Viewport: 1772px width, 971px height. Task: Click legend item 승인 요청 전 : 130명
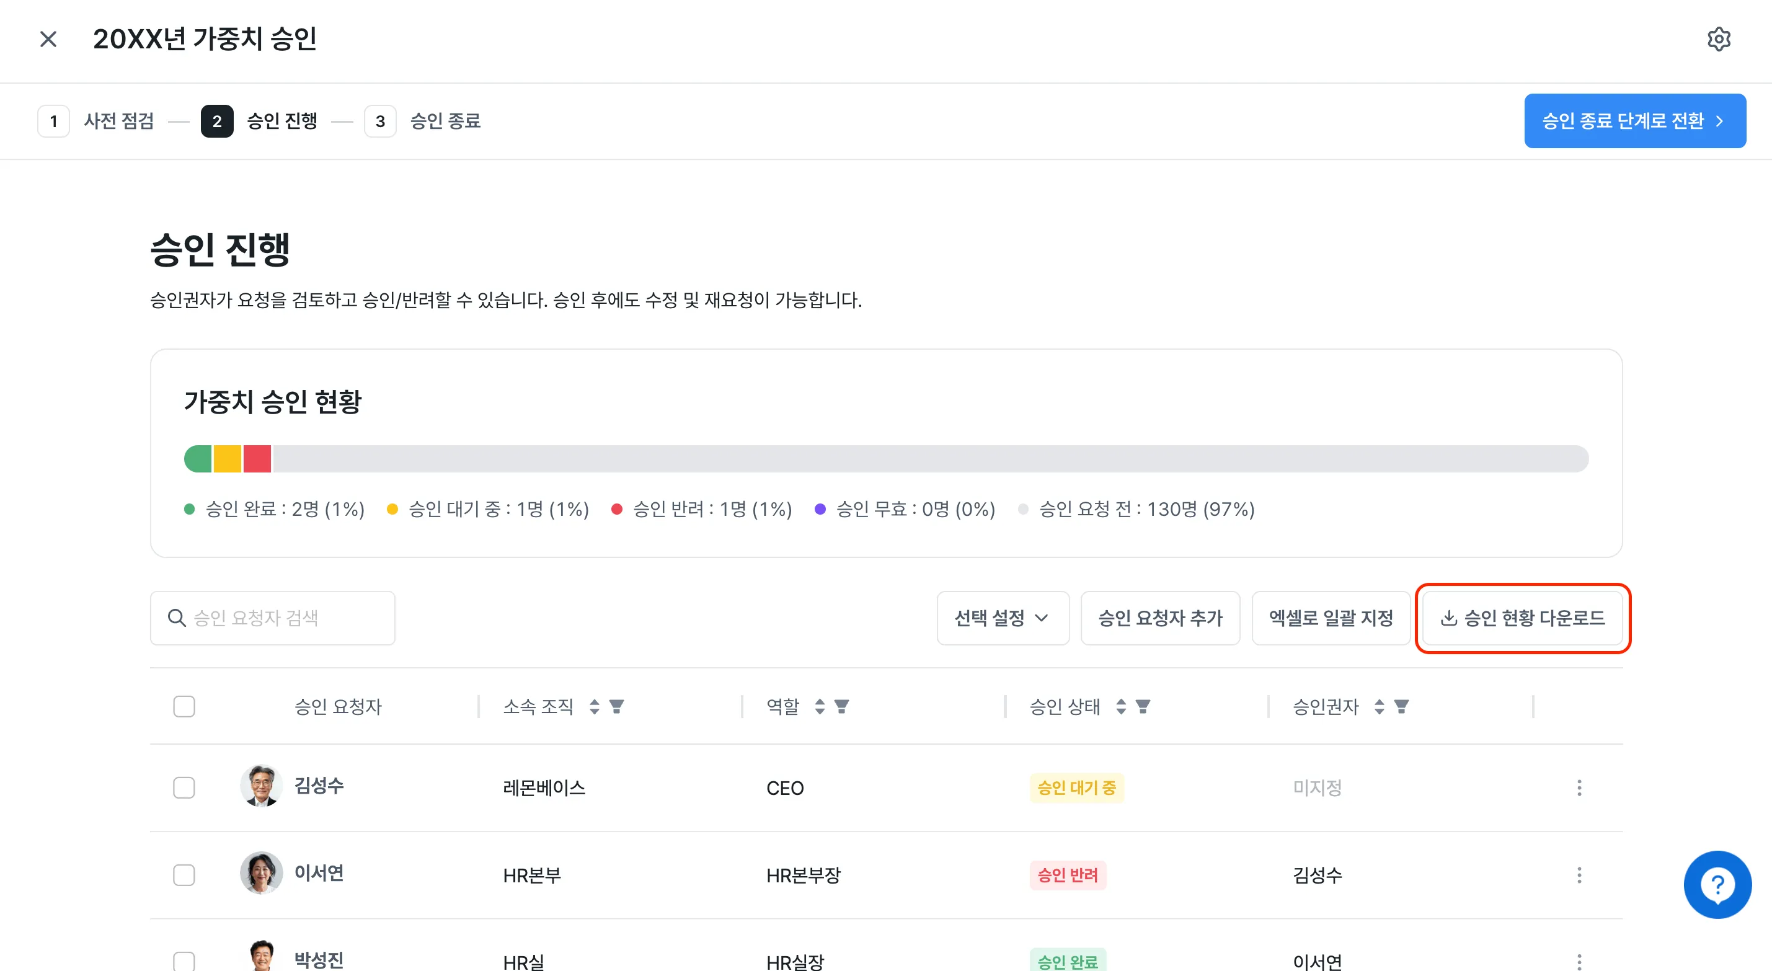(1136, 509)
